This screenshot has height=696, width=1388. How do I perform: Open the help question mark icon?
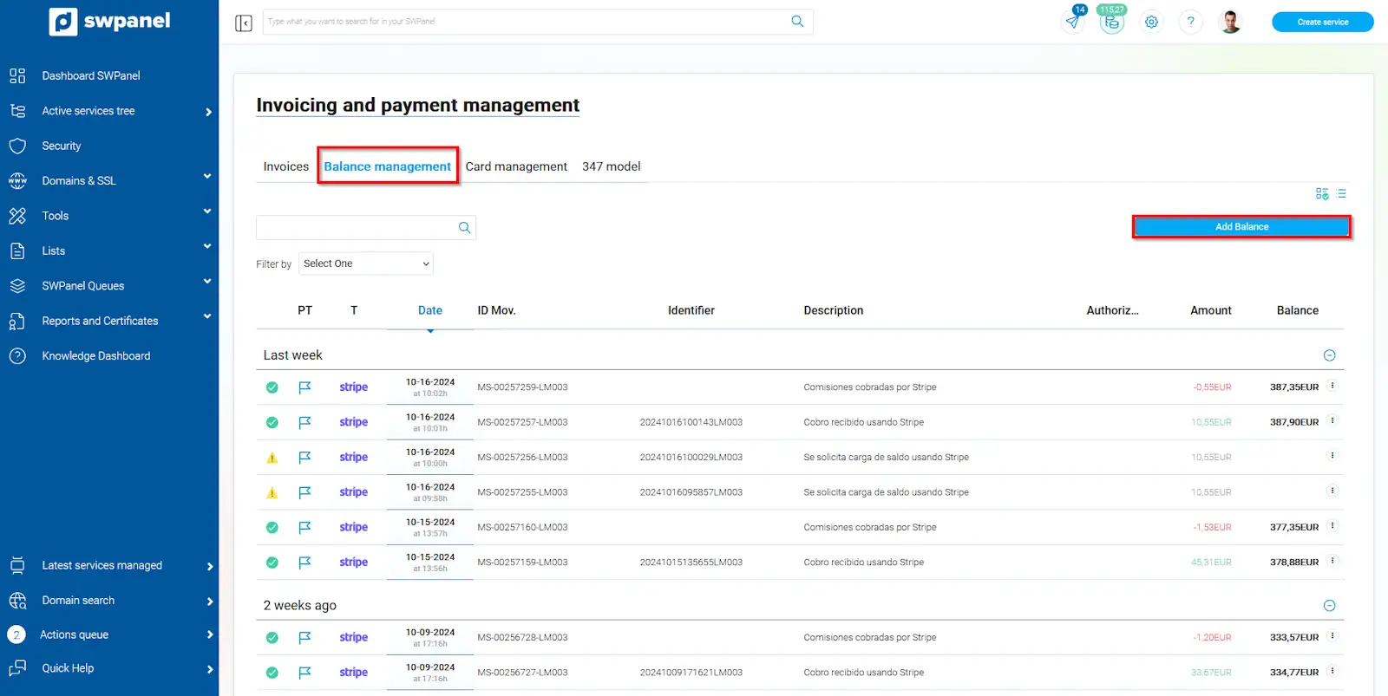pyautogui.click(x=1190, y=23)
